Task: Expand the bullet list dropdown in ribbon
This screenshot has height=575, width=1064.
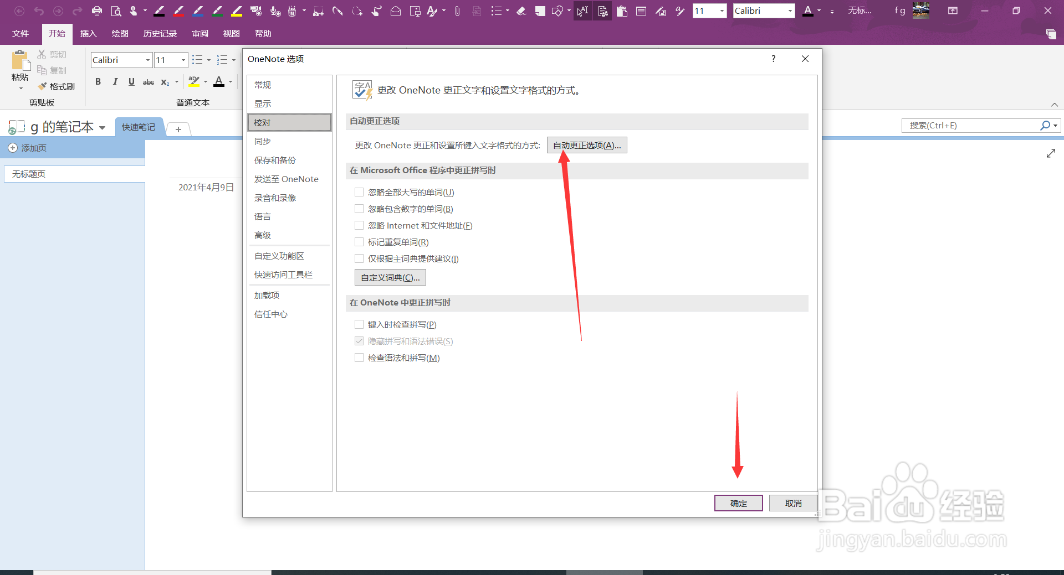Action: coord(208,60)
